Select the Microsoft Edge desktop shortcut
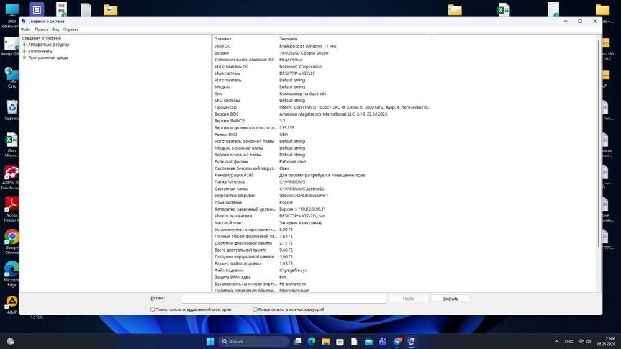The width and height of the screenshot is (621, 349). click(11, 274)
